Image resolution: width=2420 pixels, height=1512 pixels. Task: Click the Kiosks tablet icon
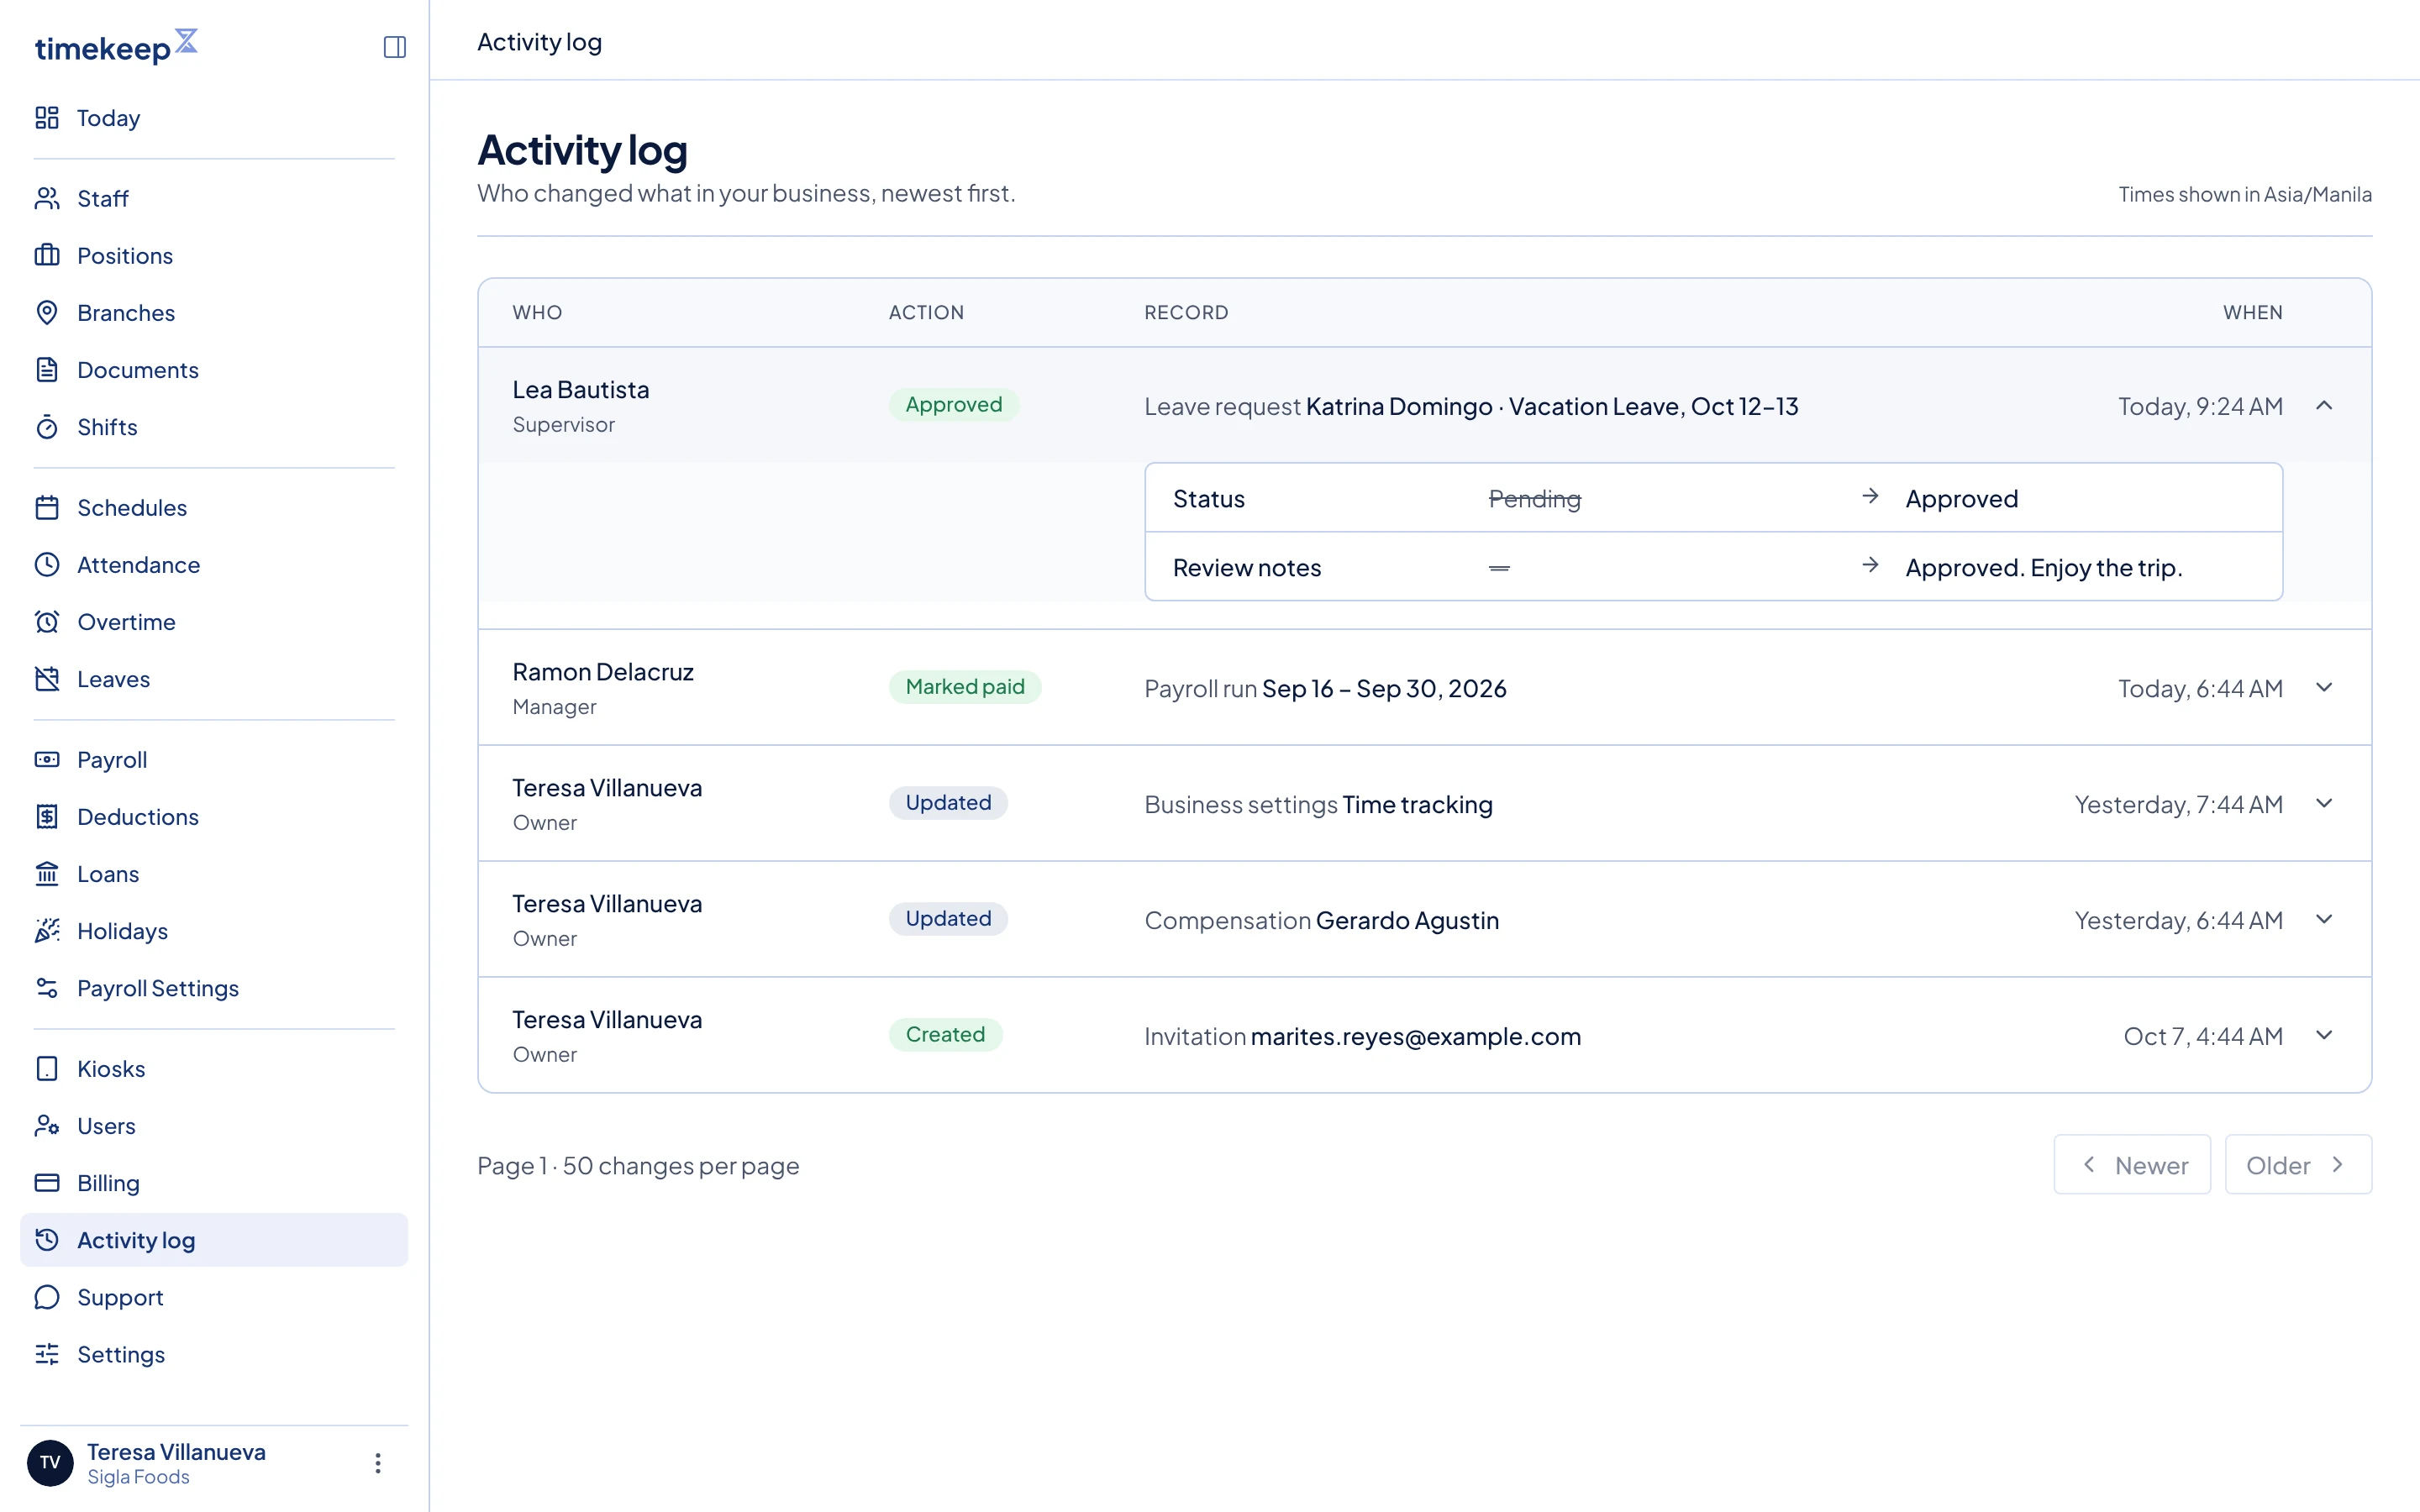(47, 1068)
